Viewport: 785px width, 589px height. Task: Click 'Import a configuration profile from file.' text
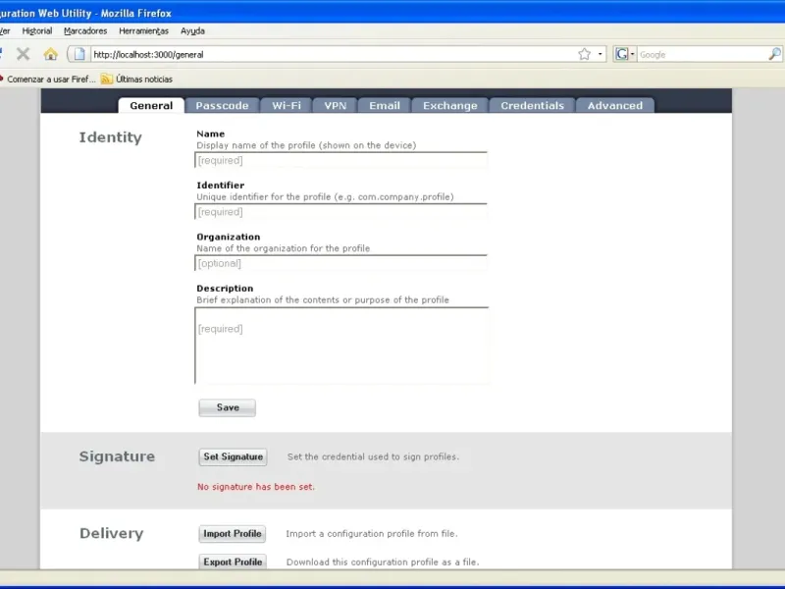[x=372, y=534]
